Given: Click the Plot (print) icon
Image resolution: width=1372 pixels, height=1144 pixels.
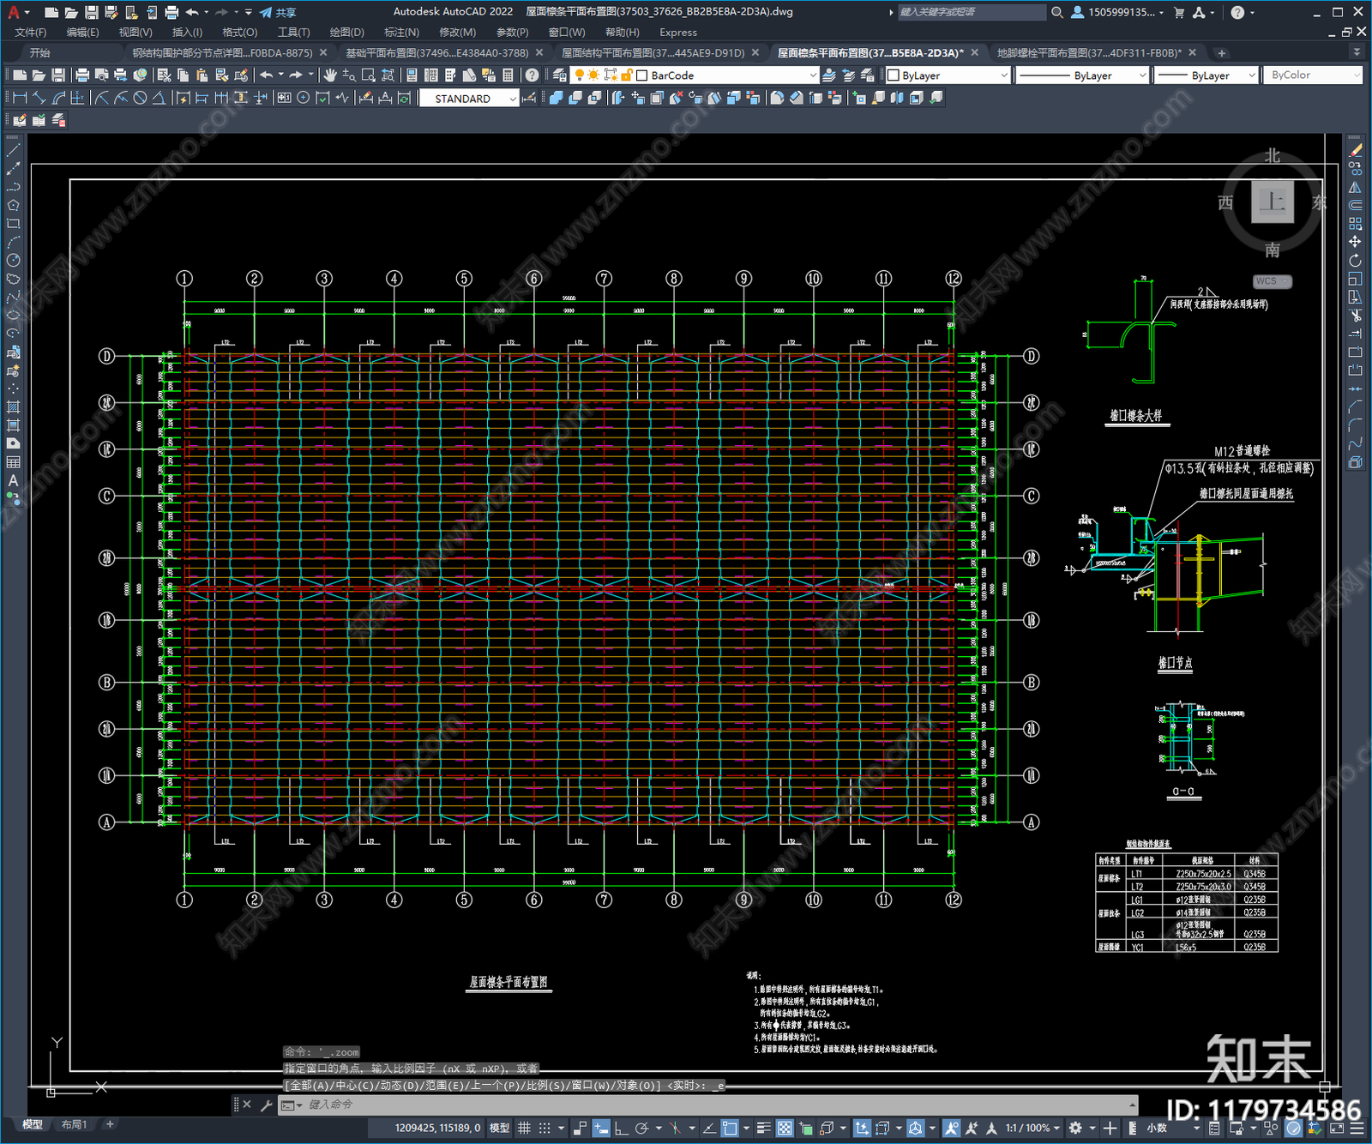Looking at the screenshot, I should pos(82,75).
